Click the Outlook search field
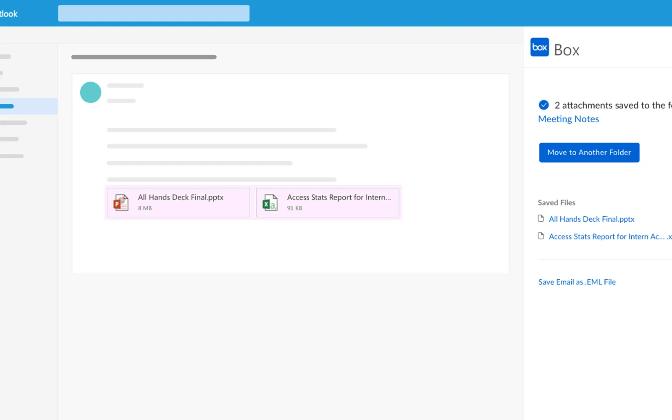Screen dimensions: 672x420 154,13
